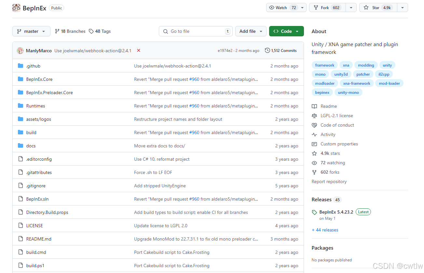This screenshot has width=424, height=273.
Task: Open the Add file dropdown
Action: pos(251,31)
